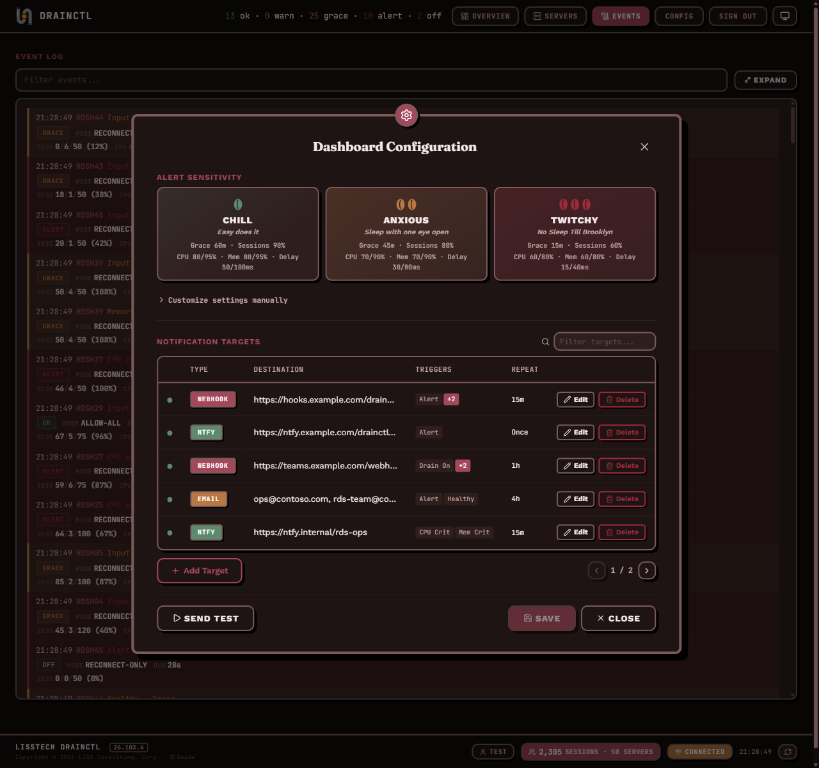
Task: Click the event log scrollbar thumb
Action: 793,125
